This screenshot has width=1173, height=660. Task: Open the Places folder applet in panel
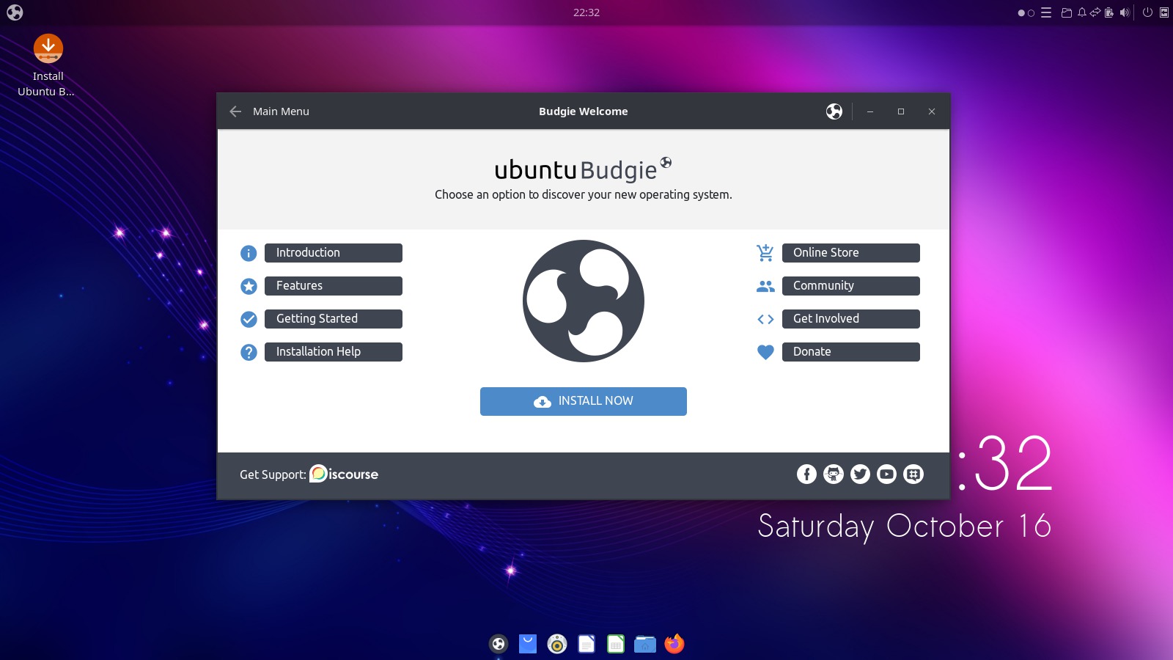(x=1067, y=12)
